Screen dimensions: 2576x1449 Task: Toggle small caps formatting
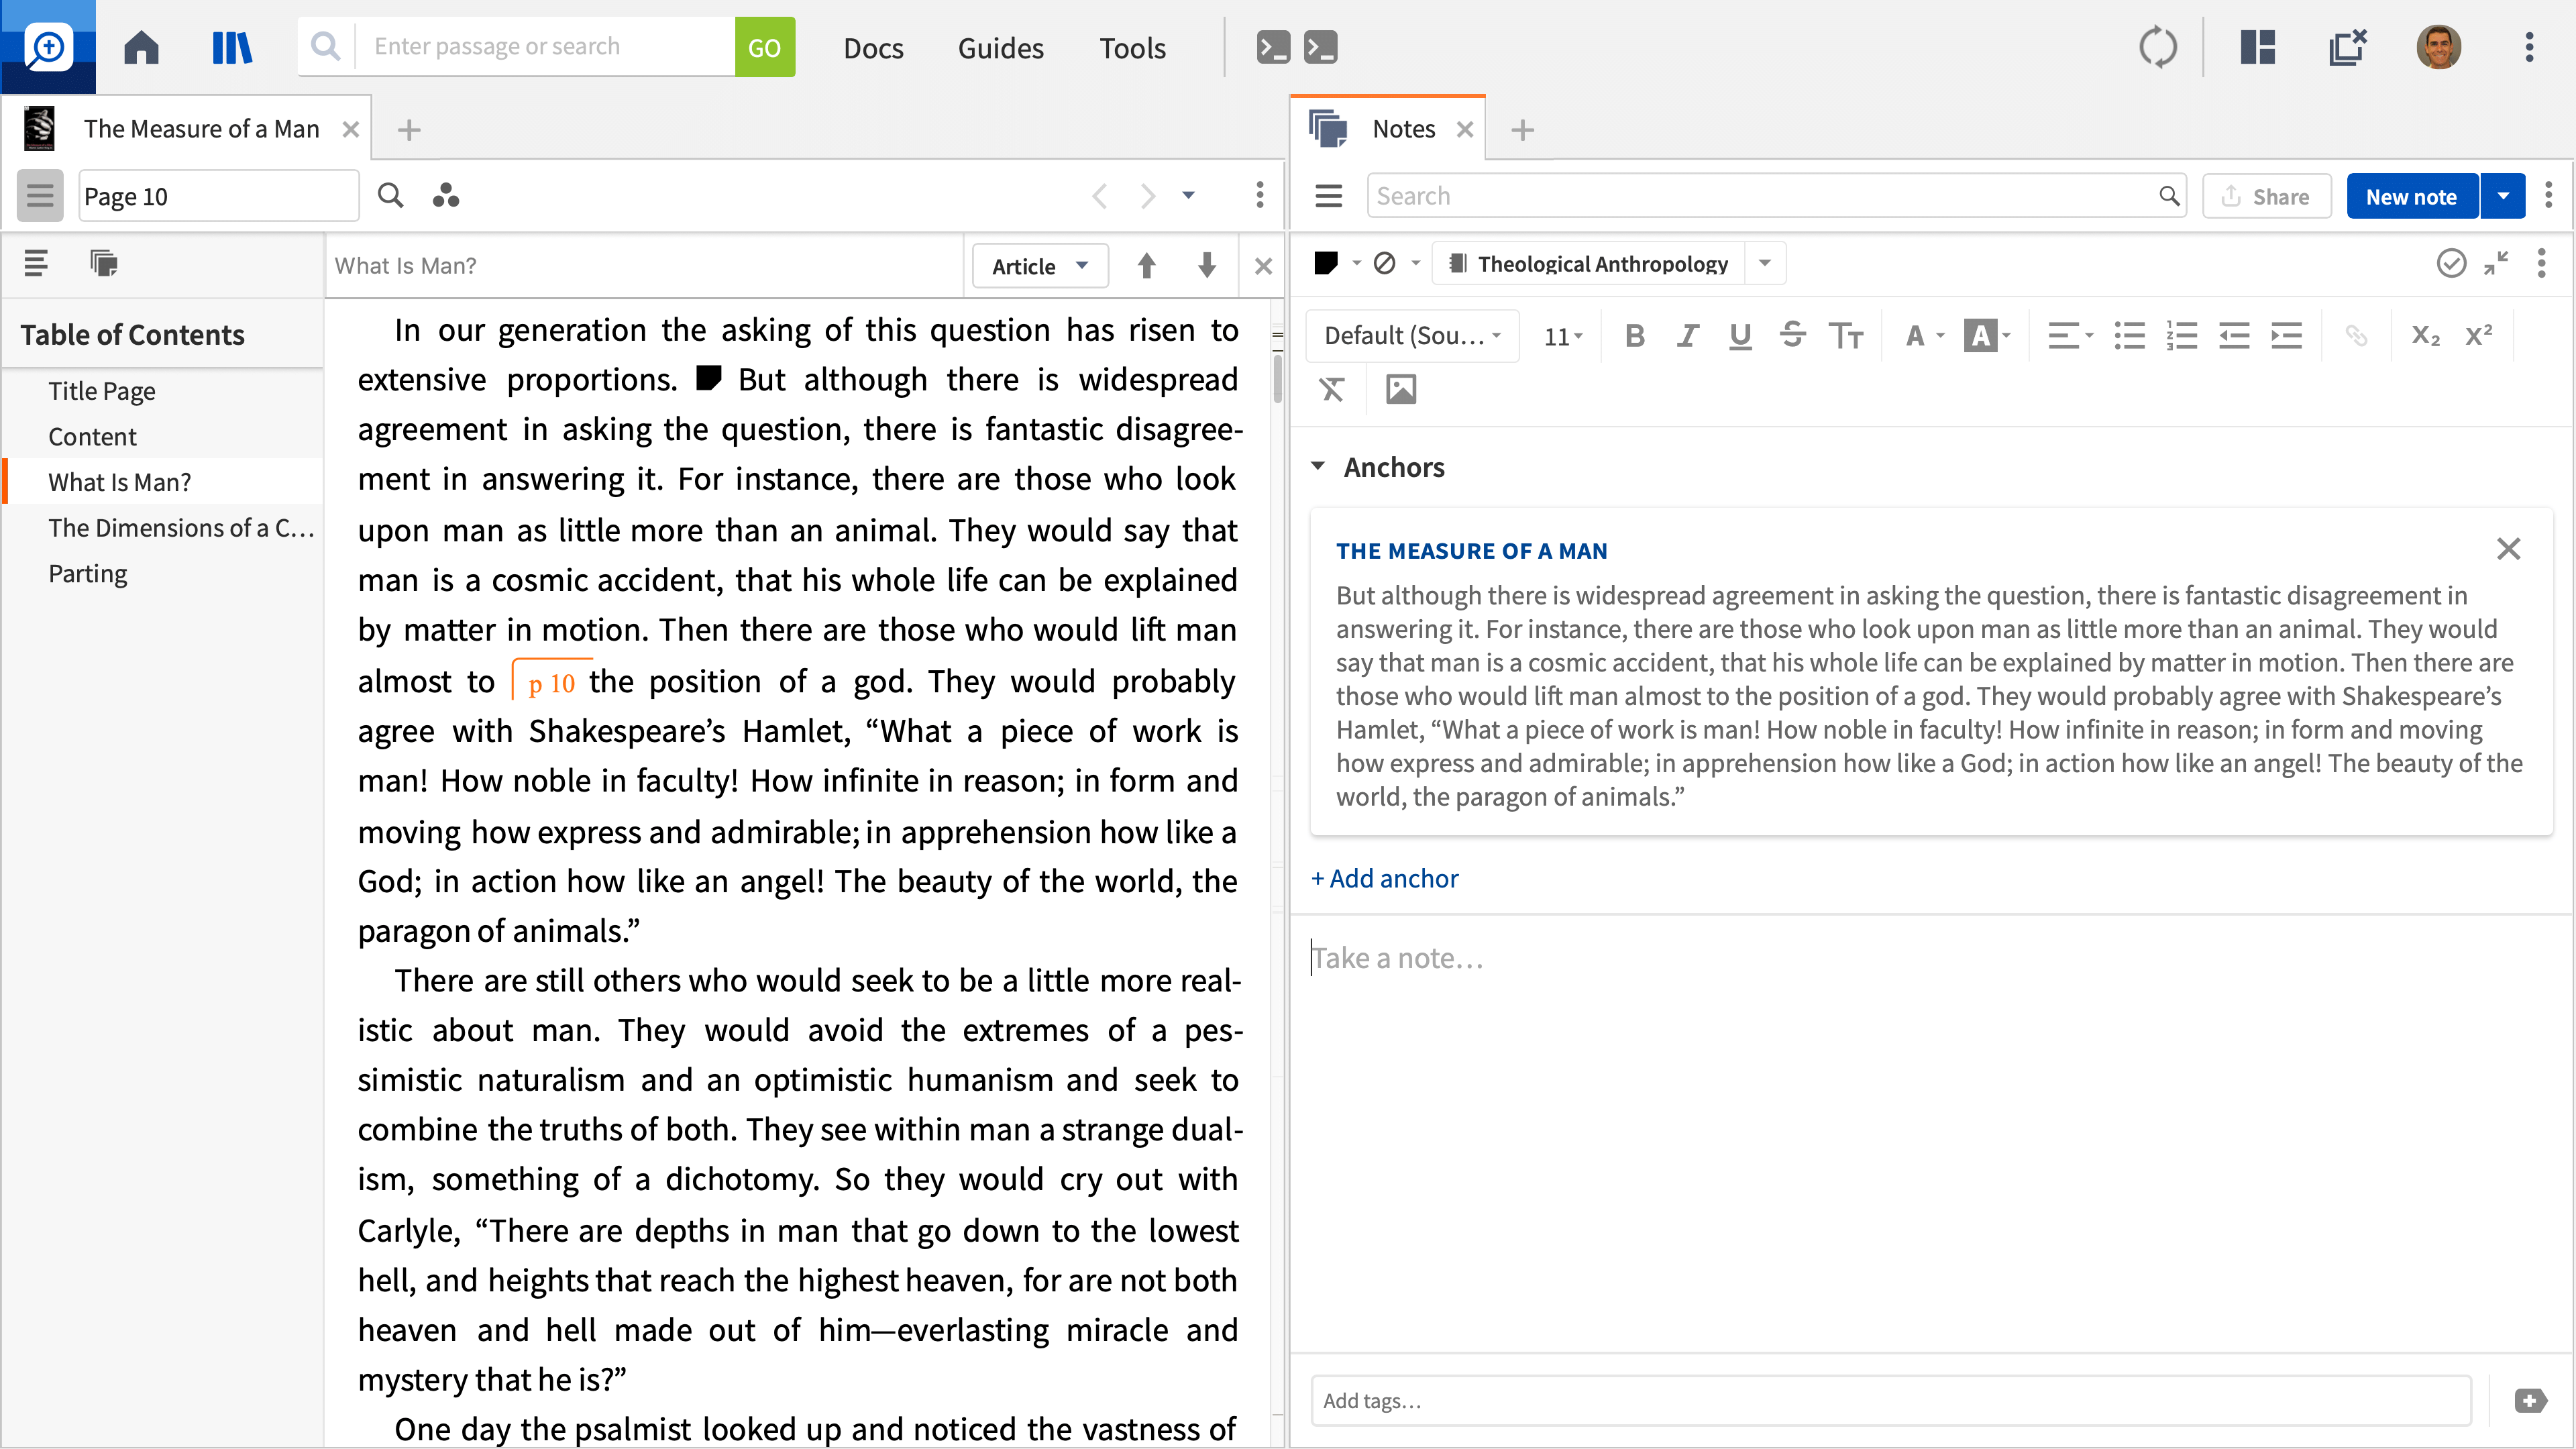click(x=1845, y=335)
